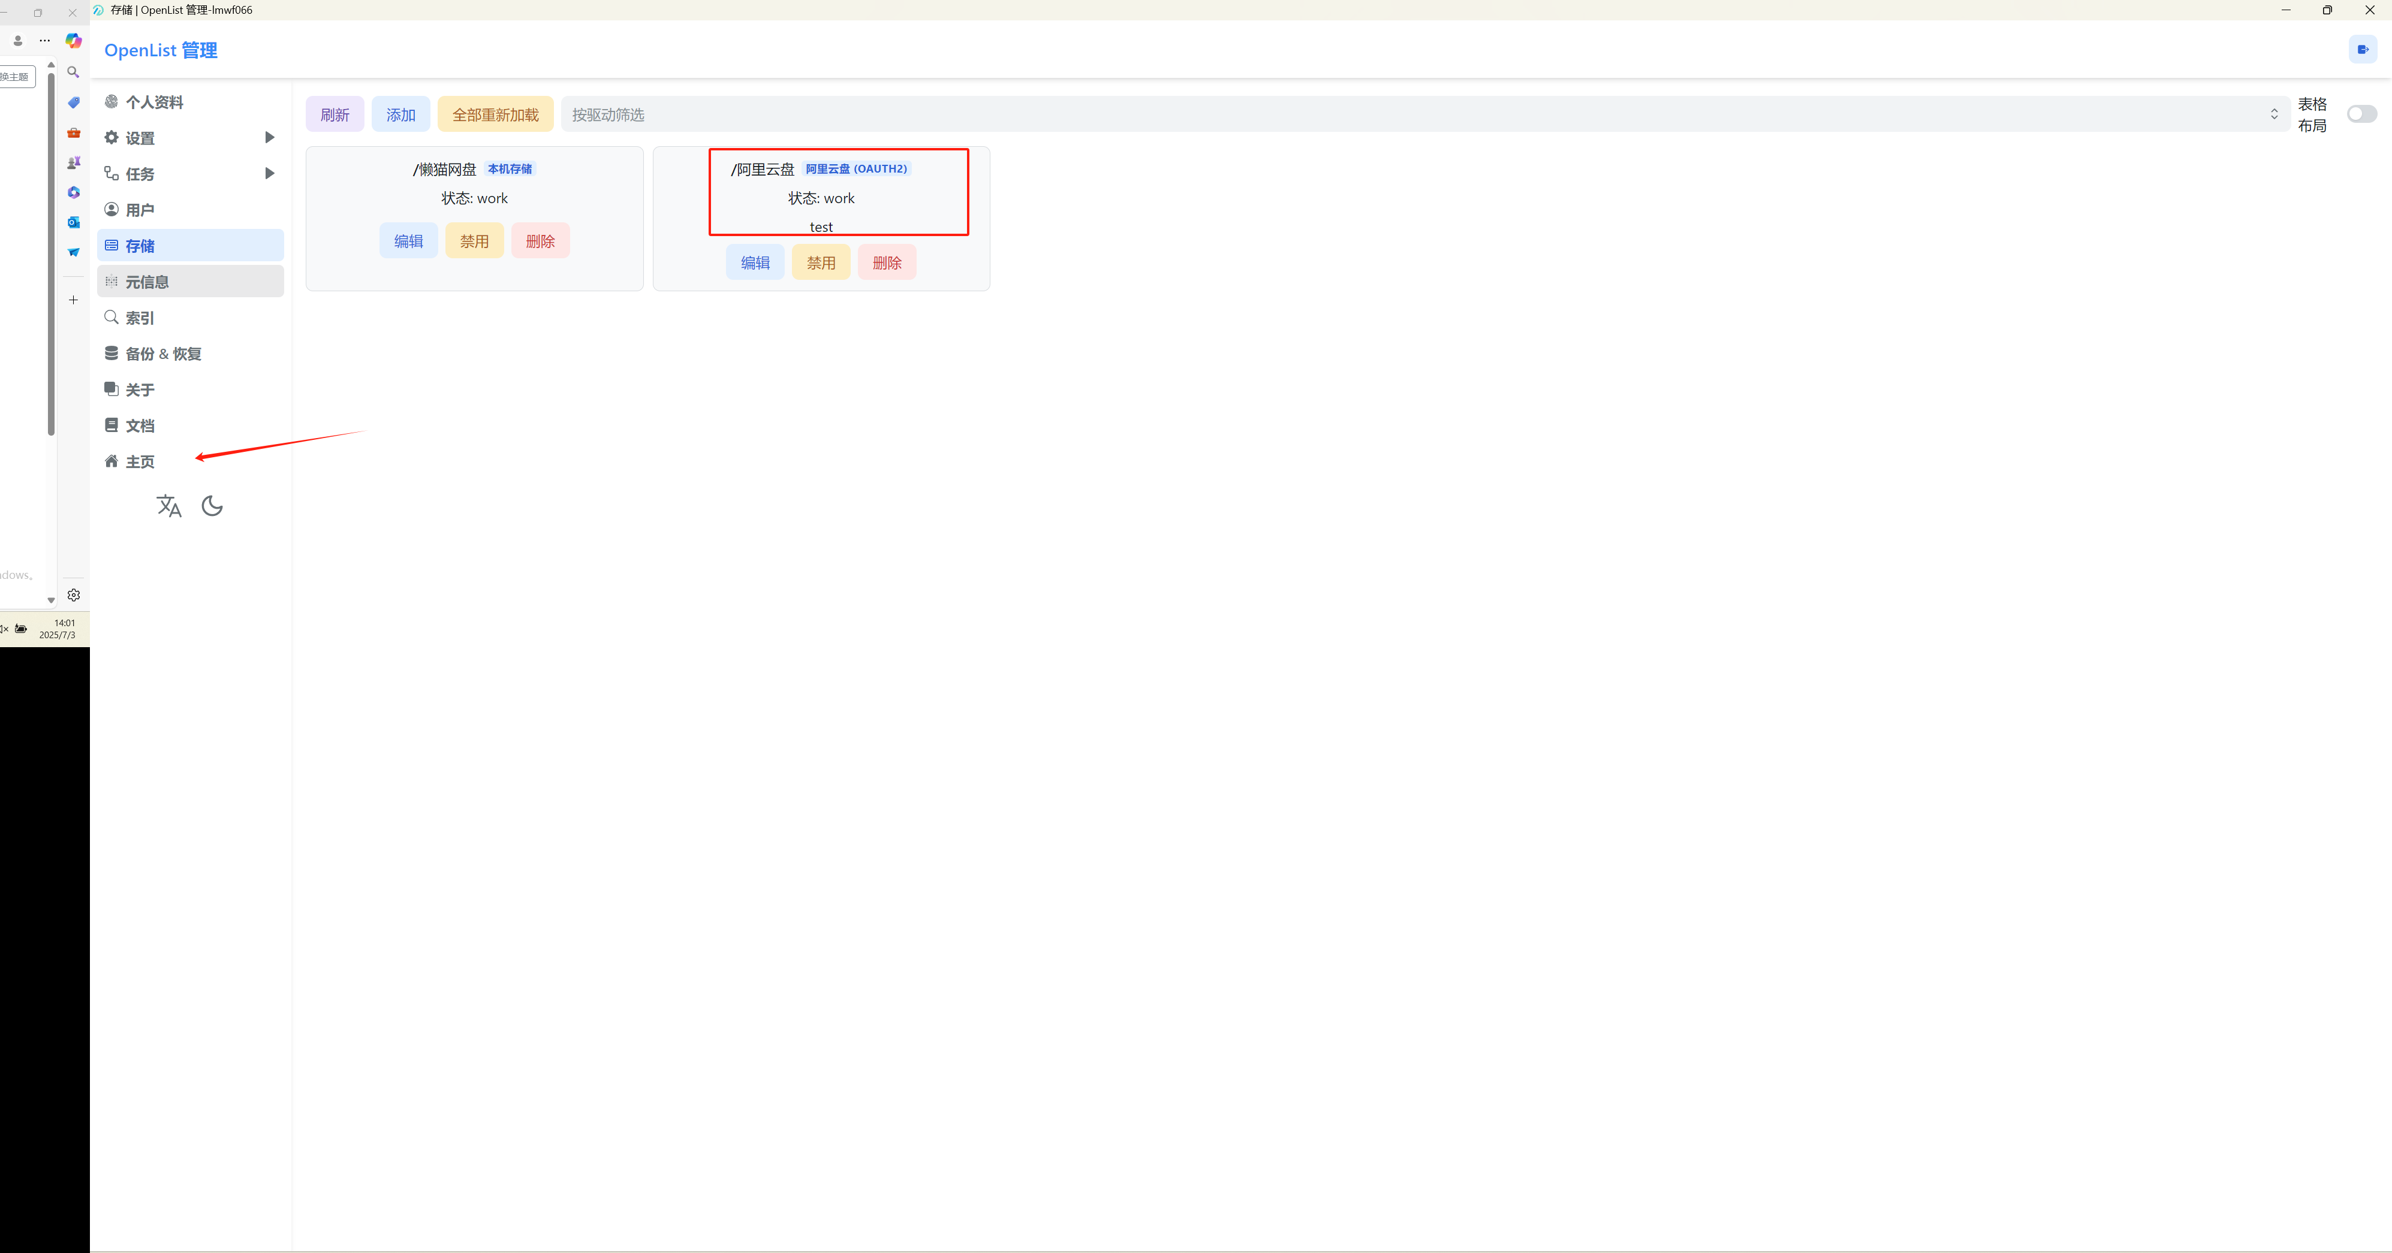Click 状态: work on 阿里云盘 card
This screenshot has height=1253, width=2392.
point(821,198)
